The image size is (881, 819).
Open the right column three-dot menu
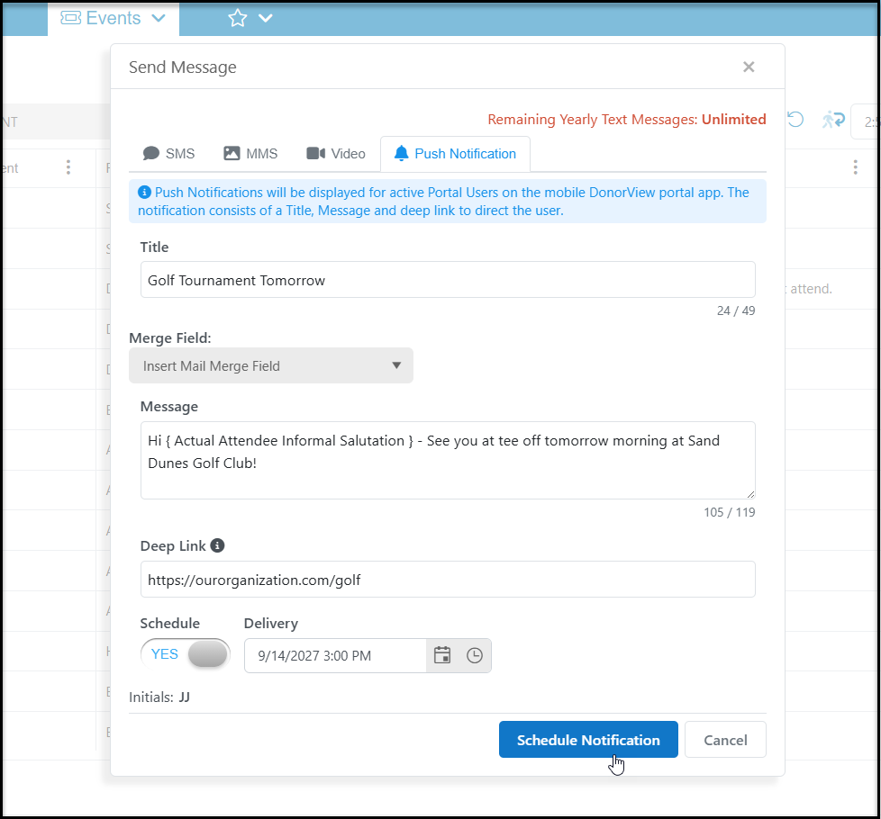click(x=855, y=167)
